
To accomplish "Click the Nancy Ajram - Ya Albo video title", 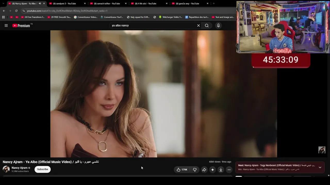I will (51, 162).
